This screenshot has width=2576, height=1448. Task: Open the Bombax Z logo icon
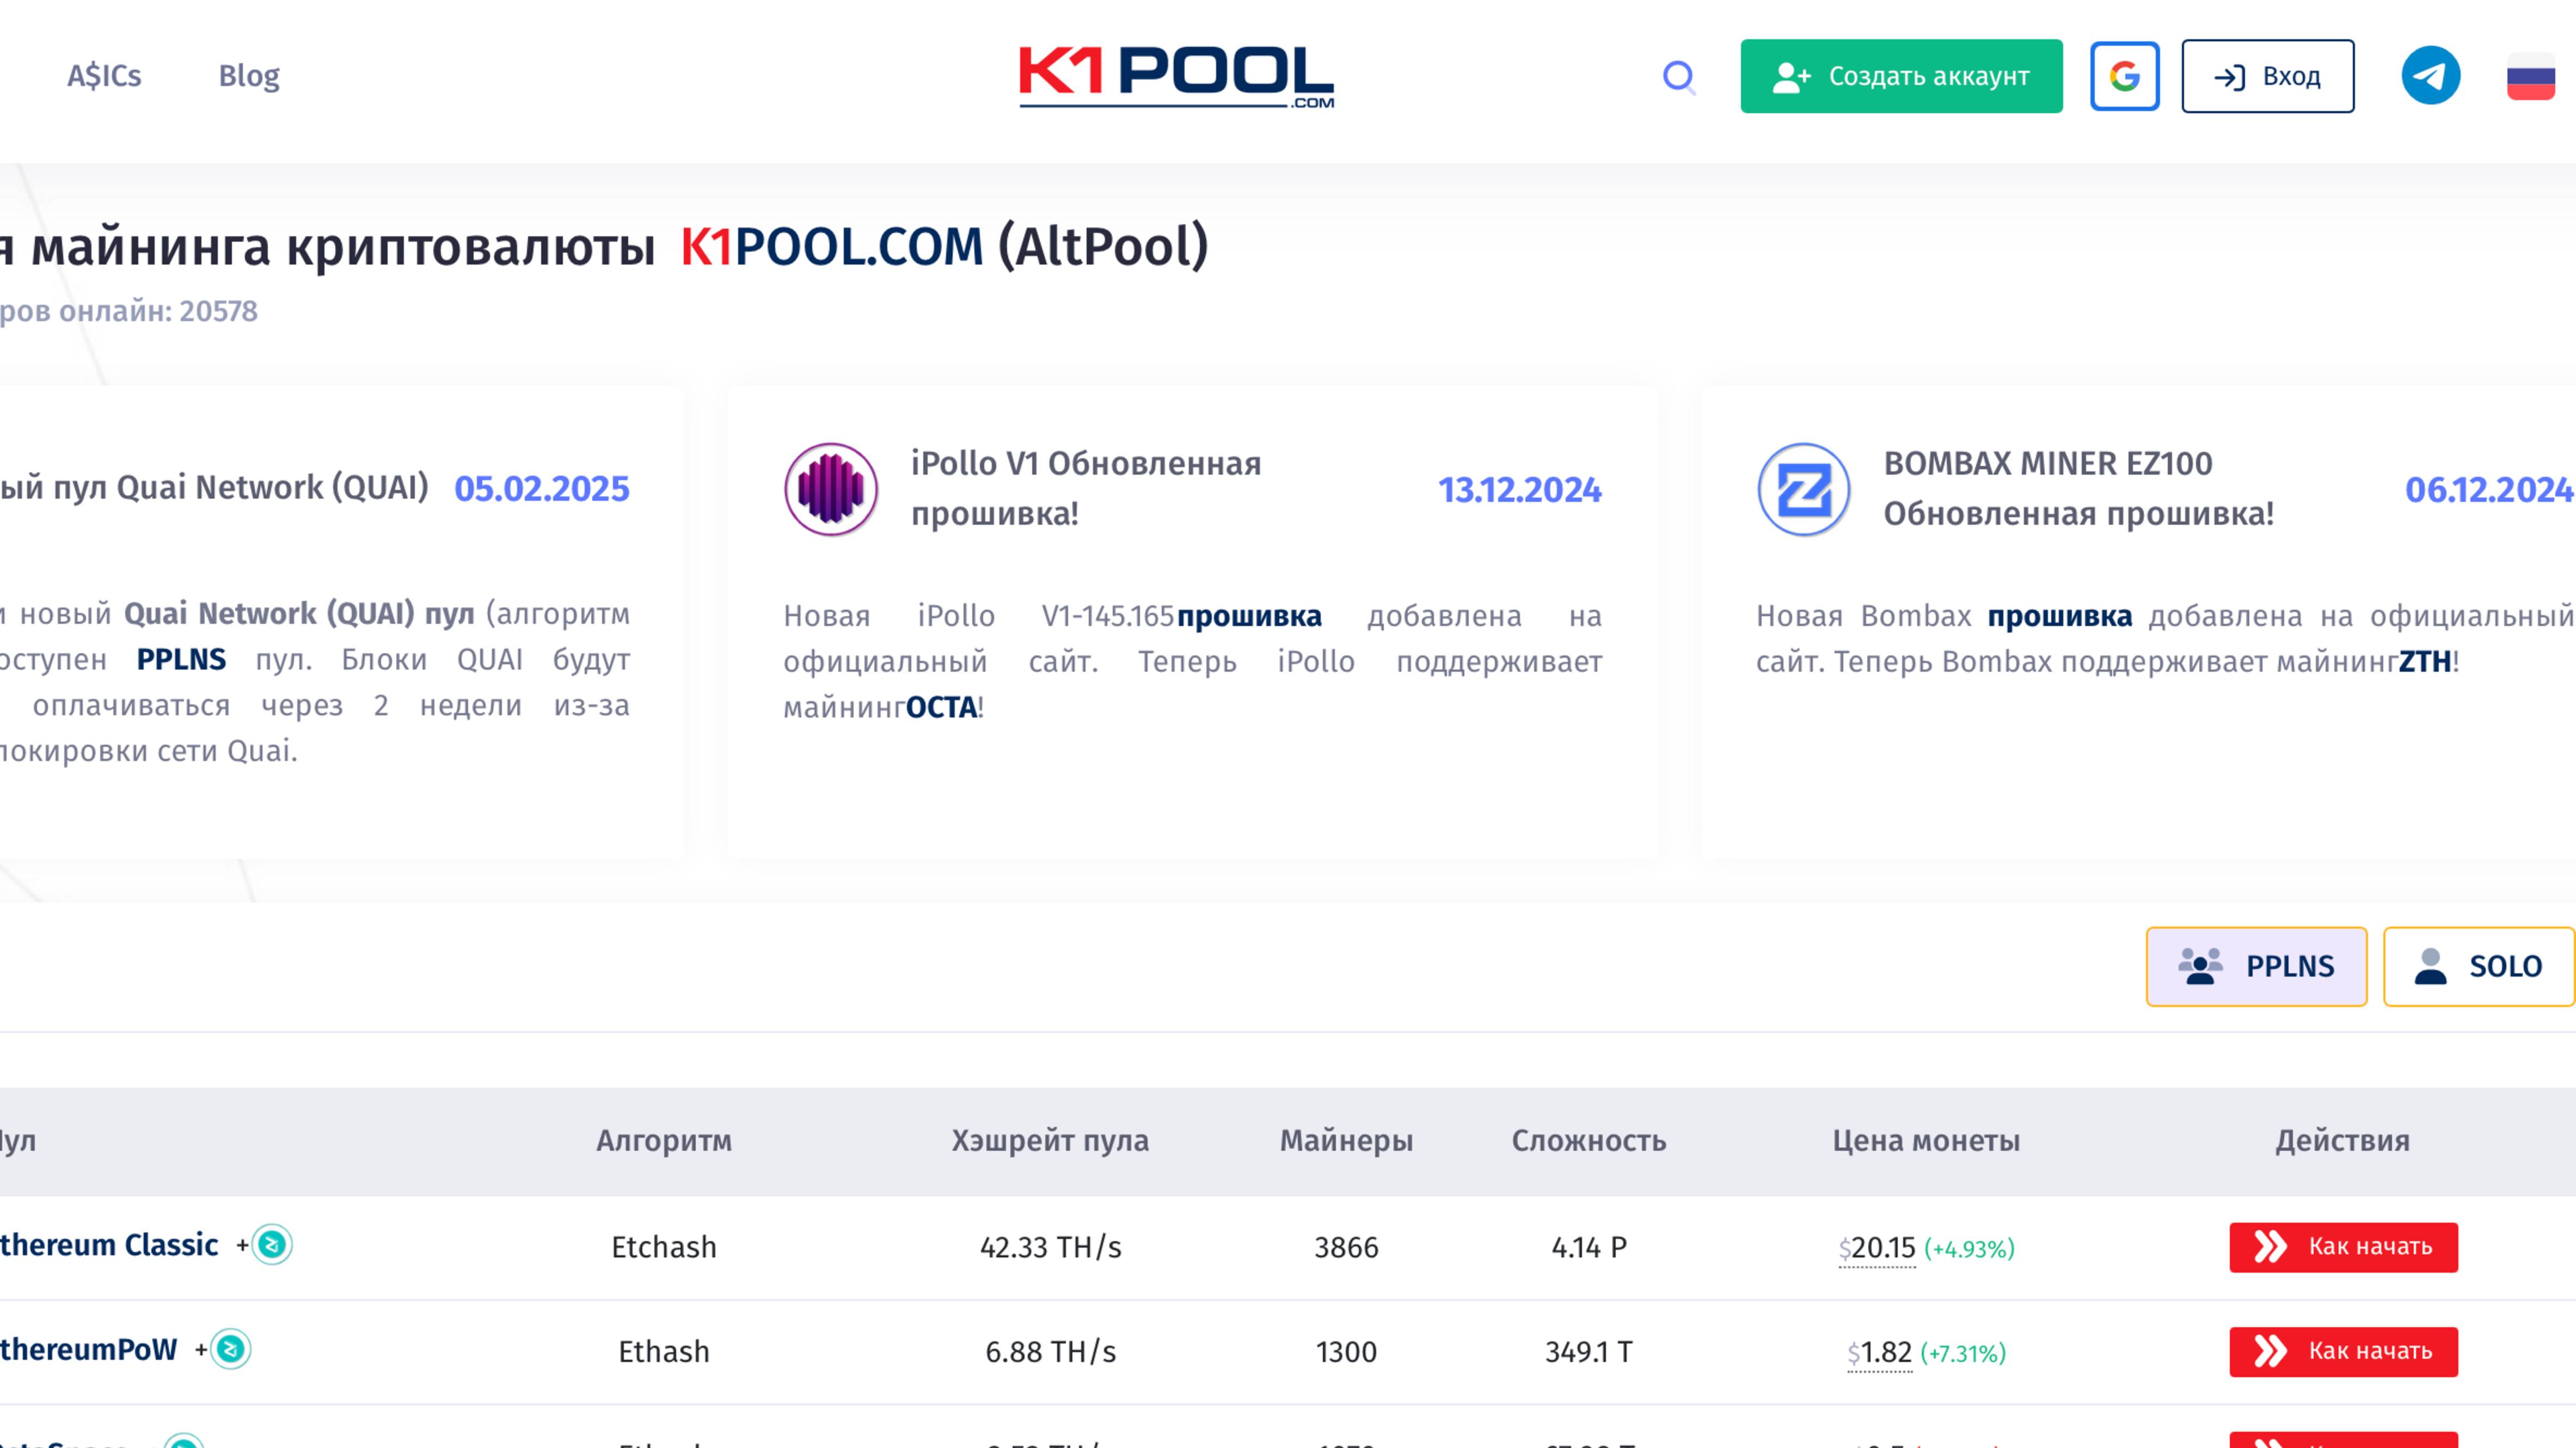(1803, 489)
